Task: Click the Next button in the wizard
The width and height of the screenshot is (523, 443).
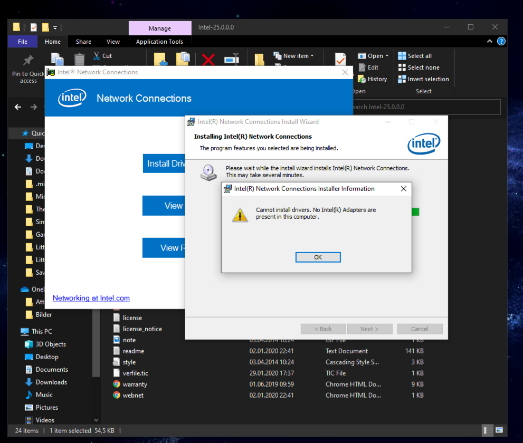Action: point(369,329)
